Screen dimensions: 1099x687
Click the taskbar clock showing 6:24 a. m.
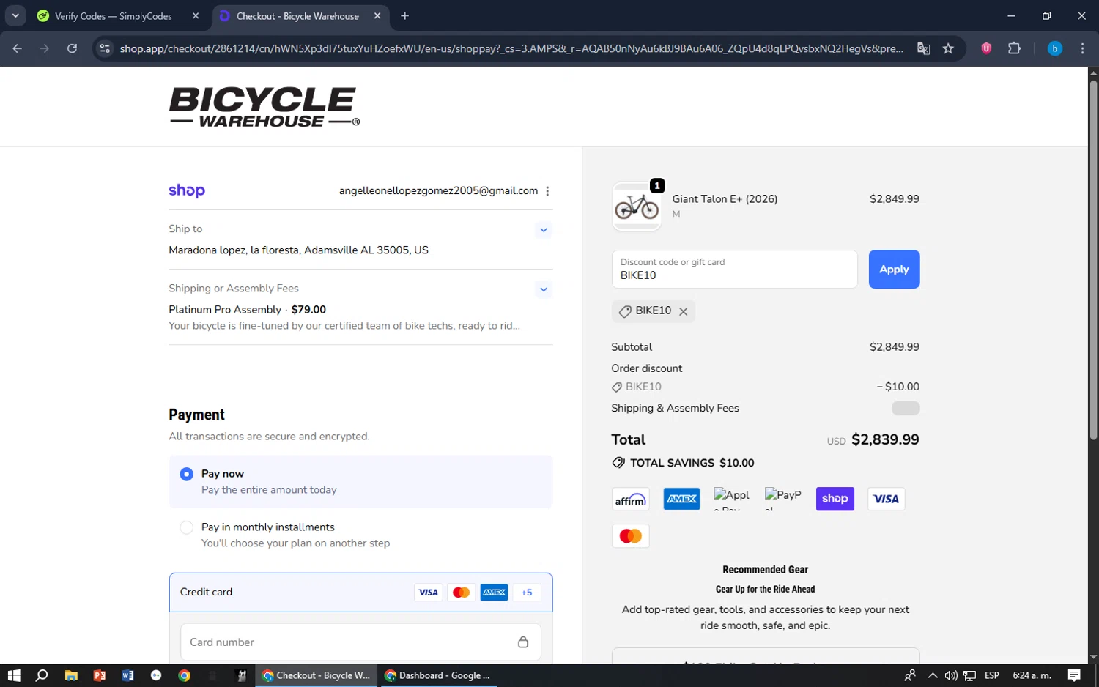tap(1032, 675)
